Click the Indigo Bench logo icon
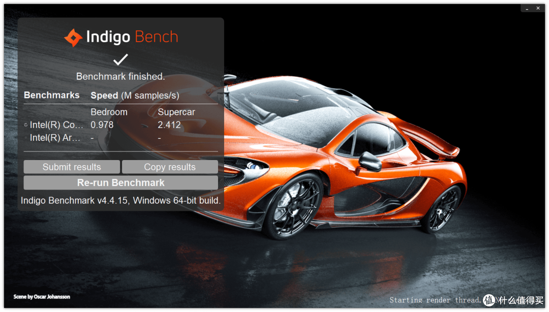The width and height of the screenshot is (549, 312). tap(73, 38)
